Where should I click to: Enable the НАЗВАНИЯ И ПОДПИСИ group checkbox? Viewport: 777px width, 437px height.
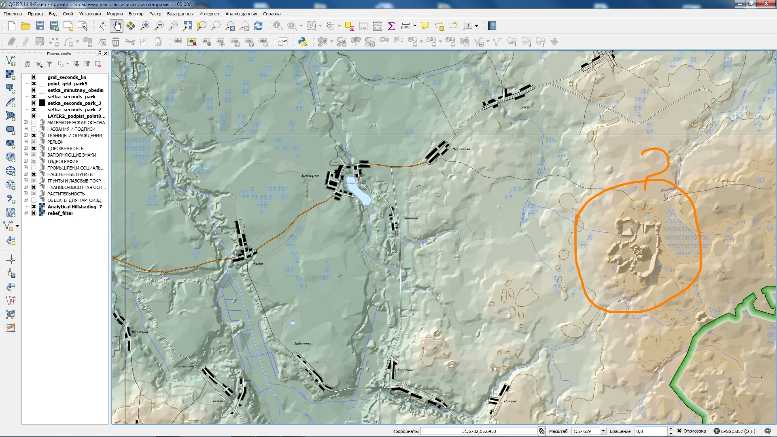point(34,129)
